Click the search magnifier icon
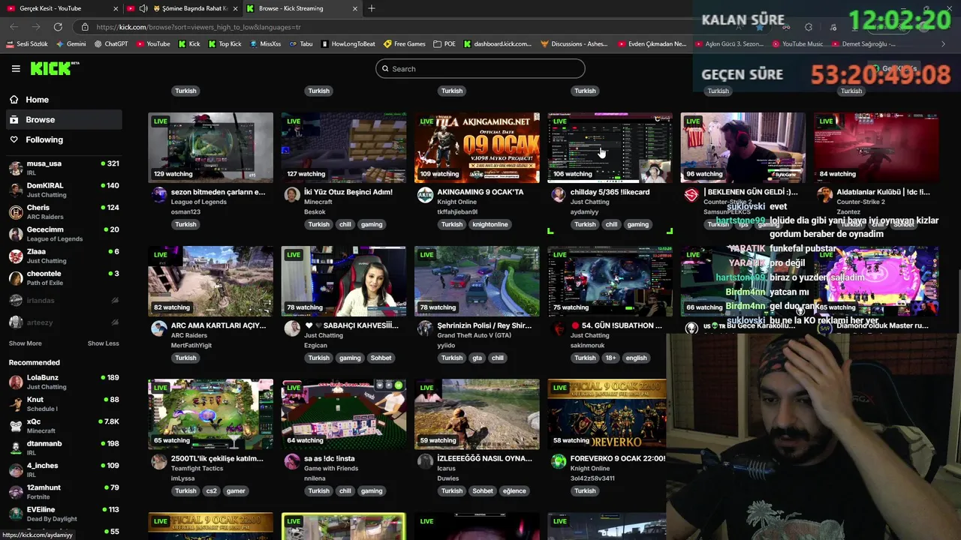This screenshot has height=540, width=961. coord(386,69)
